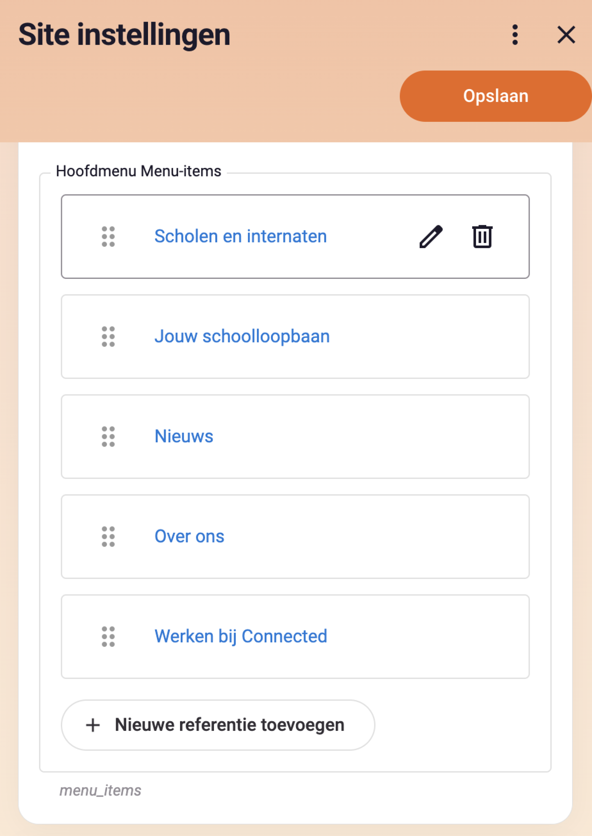The width and height of the screenshot is (592, 836).
Task: Add item via Nieuwe referentie toevoegen
Action: tap(218, 725)
